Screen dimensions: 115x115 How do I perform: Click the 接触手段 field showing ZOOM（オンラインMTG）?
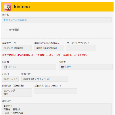click(45, 79)
